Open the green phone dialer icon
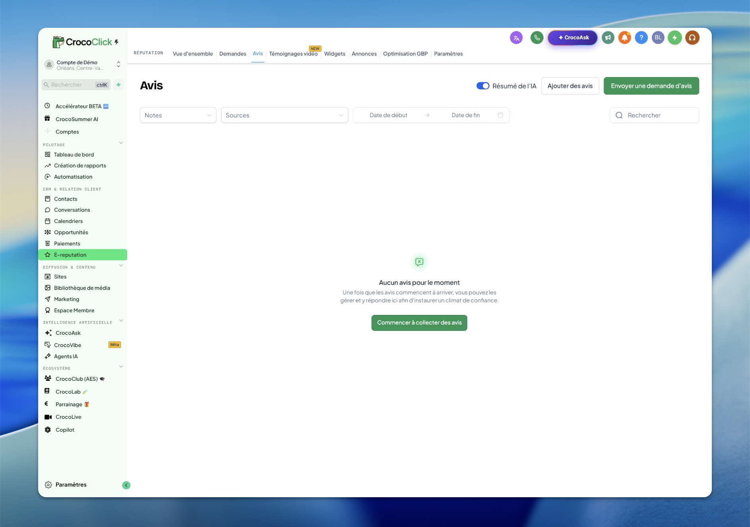Viewport: 750px width, 527px height. (537, 38)
